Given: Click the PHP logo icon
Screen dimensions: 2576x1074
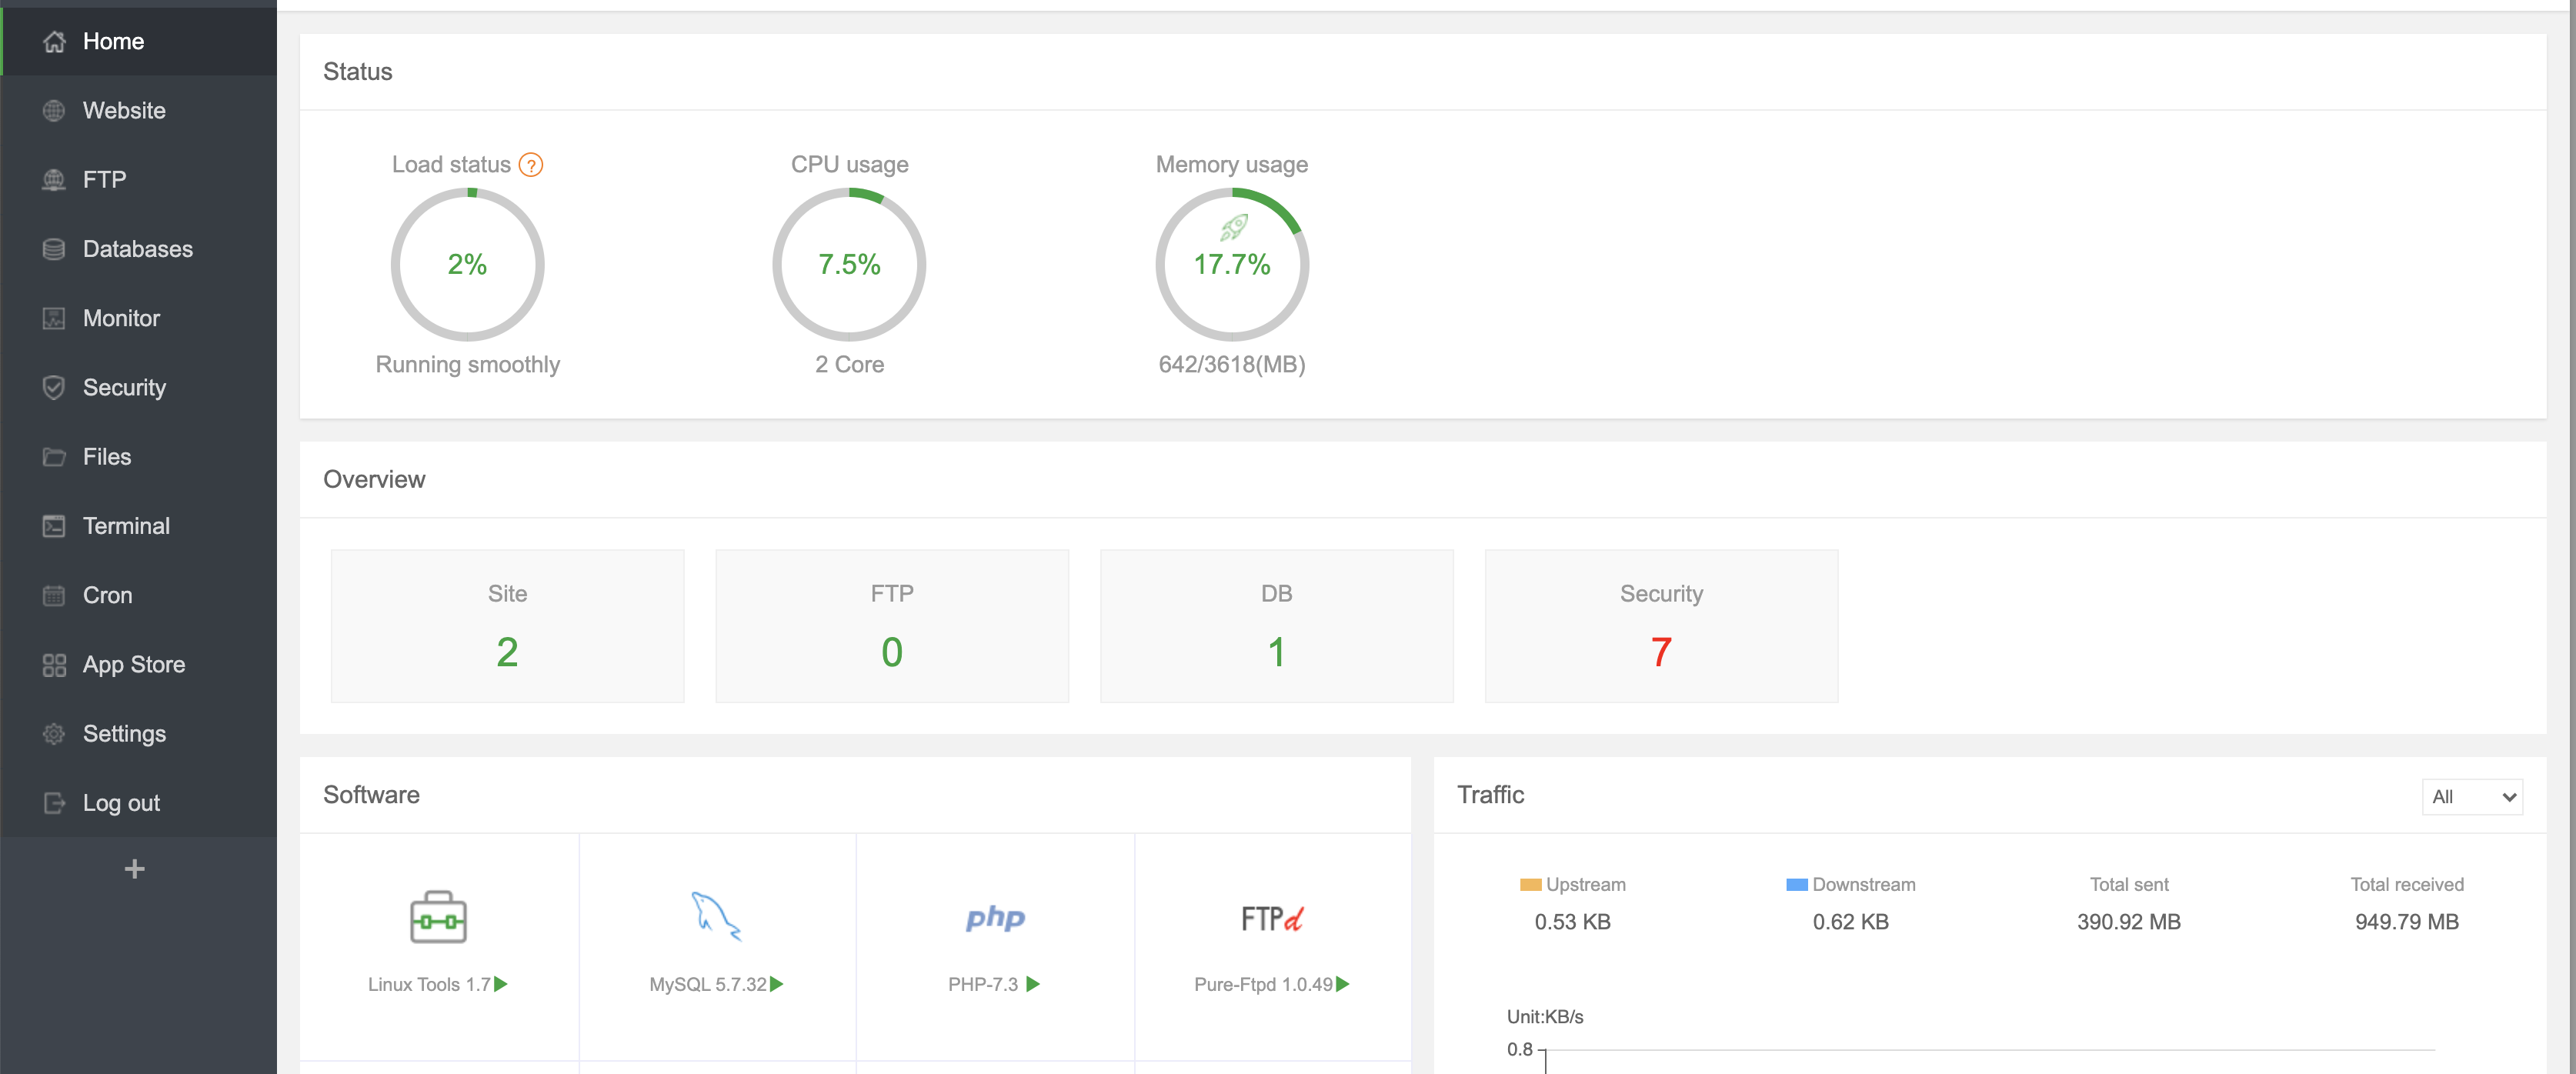Looking at the screenshot, I should pos(995,917).
